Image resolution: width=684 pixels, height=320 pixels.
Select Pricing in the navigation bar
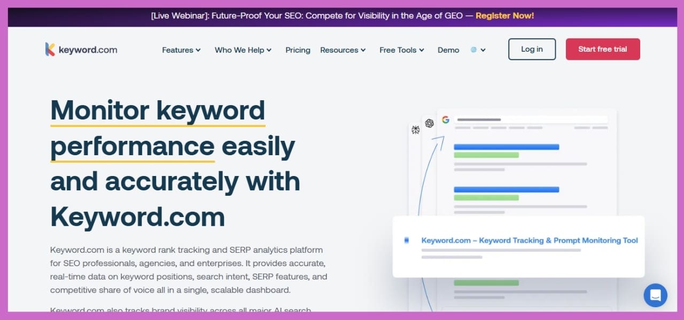tap(298, 50)
